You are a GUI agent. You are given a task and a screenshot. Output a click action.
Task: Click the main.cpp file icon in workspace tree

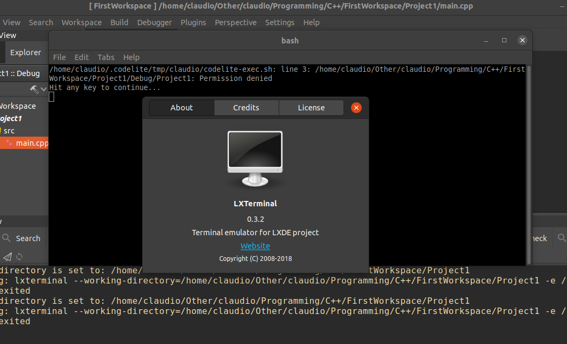coord(10,142)
